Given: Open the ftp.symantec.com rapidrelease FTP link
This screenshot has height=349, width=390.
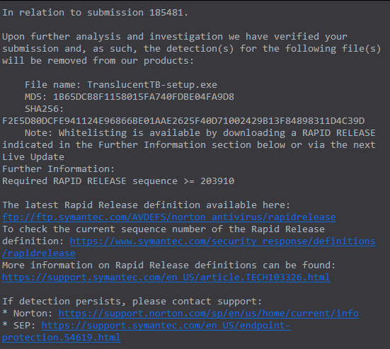Looking at the screenshot, I should 169,217.
